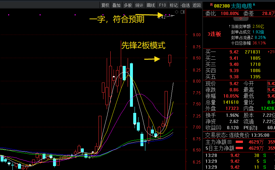Select the 13:28 trade tick row
Image resolution: width=275 pixels, height=170 pixels.
pos(239,155)
